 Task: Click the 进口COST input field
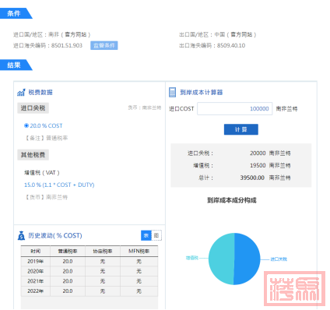click(x=235, y=109)
